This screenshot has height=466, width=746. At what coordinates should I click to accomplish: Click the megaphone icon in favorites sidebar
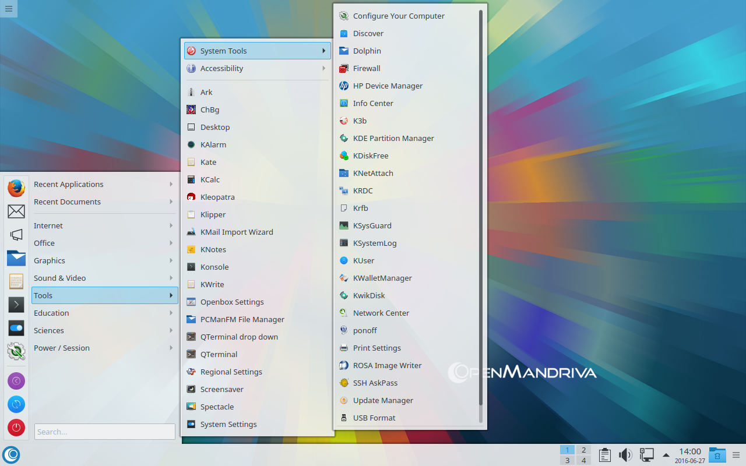(16, 235)
